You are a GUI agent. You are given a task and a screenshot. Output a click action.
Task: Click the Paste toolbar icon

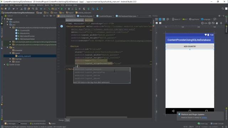pos(28,9)
